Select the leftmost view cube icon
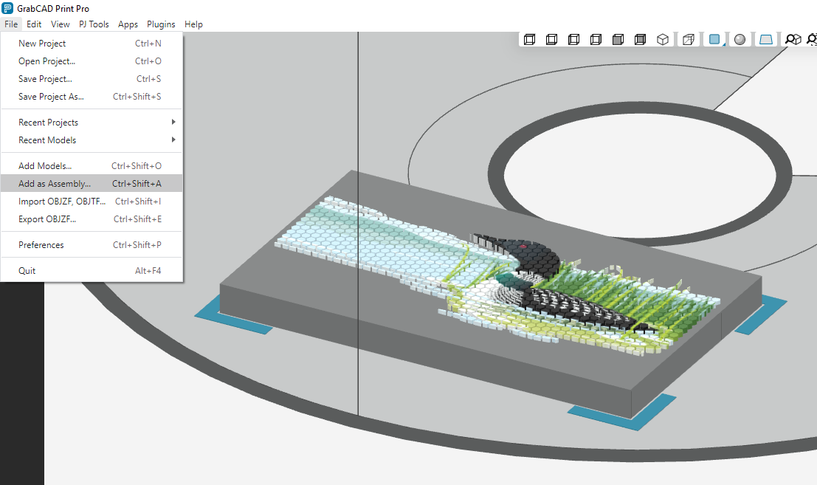 528,40
